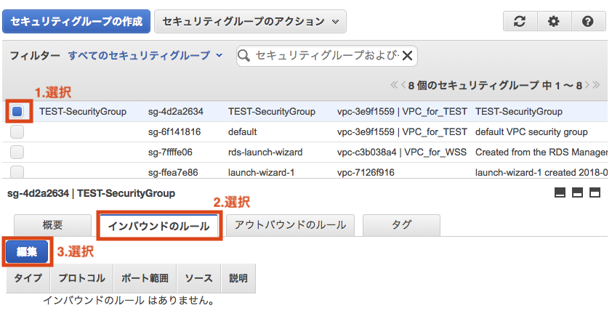Open the help question mark icon

point(588,21)
